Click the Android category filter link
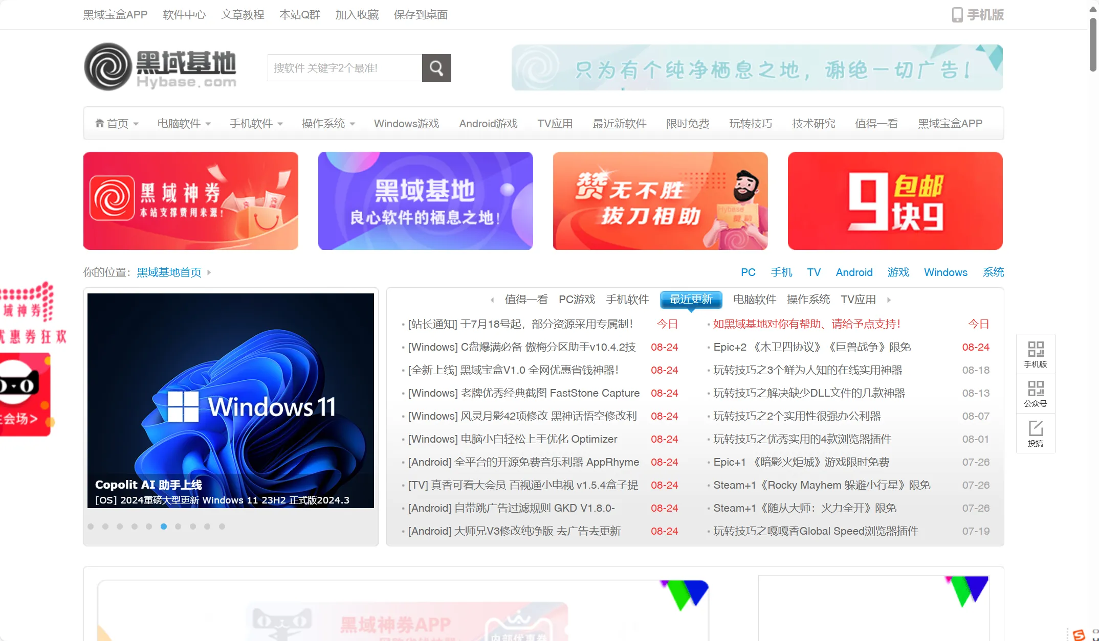This screenshot has height=641, width=1099. (854, 272)
